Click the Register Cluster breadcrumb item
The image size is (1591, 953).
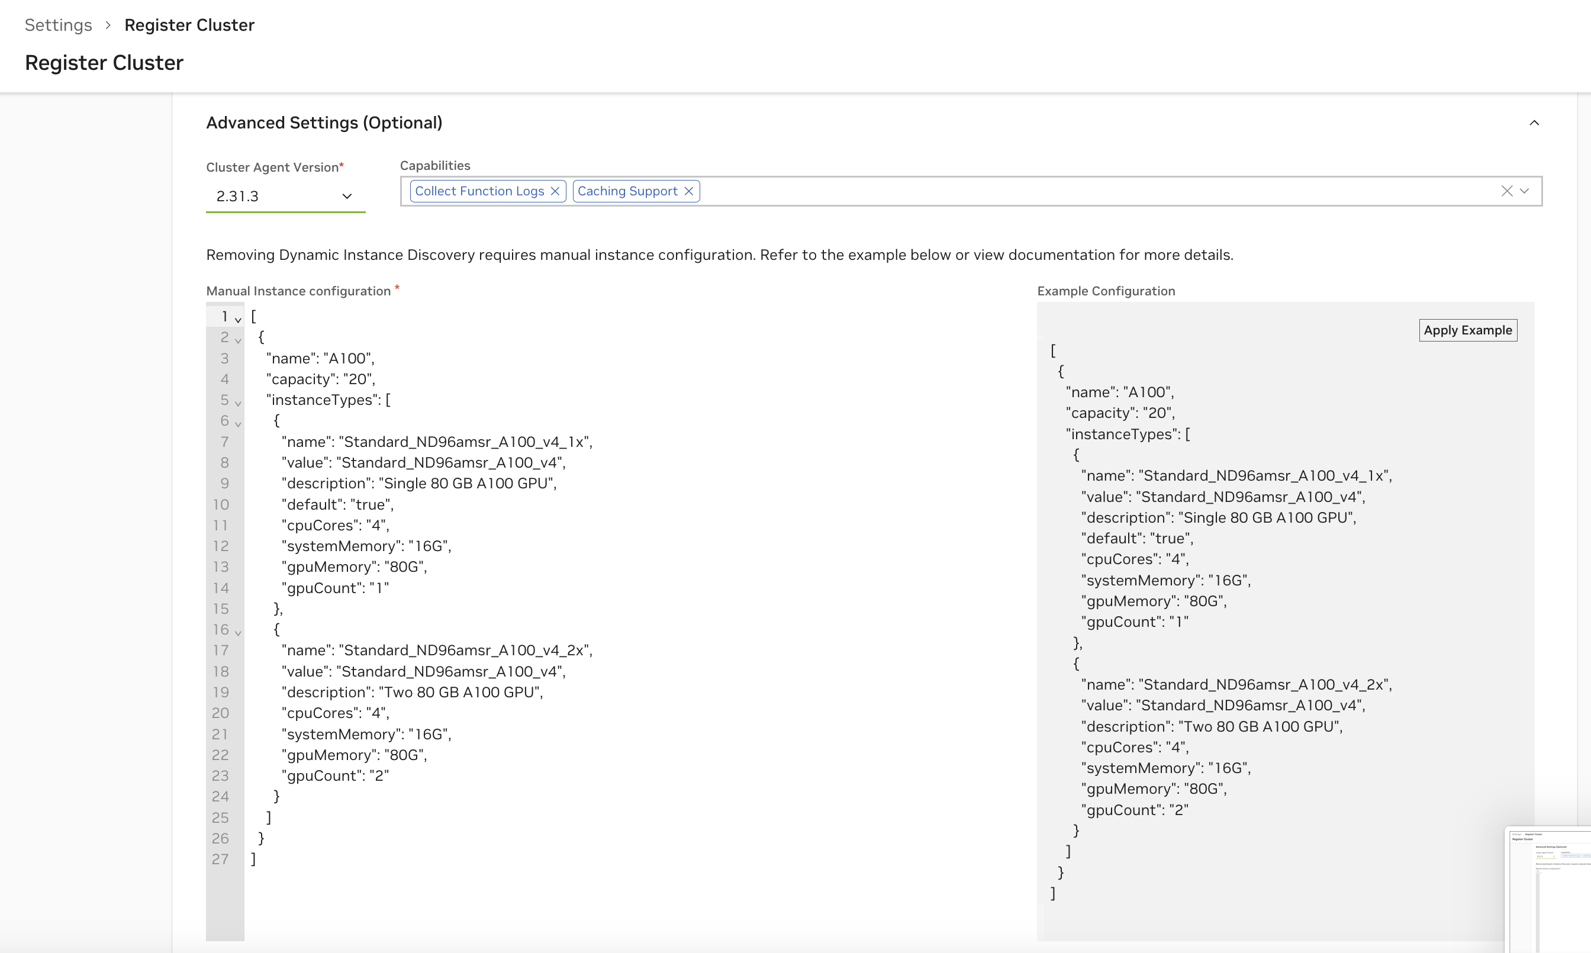coord(189,24)
